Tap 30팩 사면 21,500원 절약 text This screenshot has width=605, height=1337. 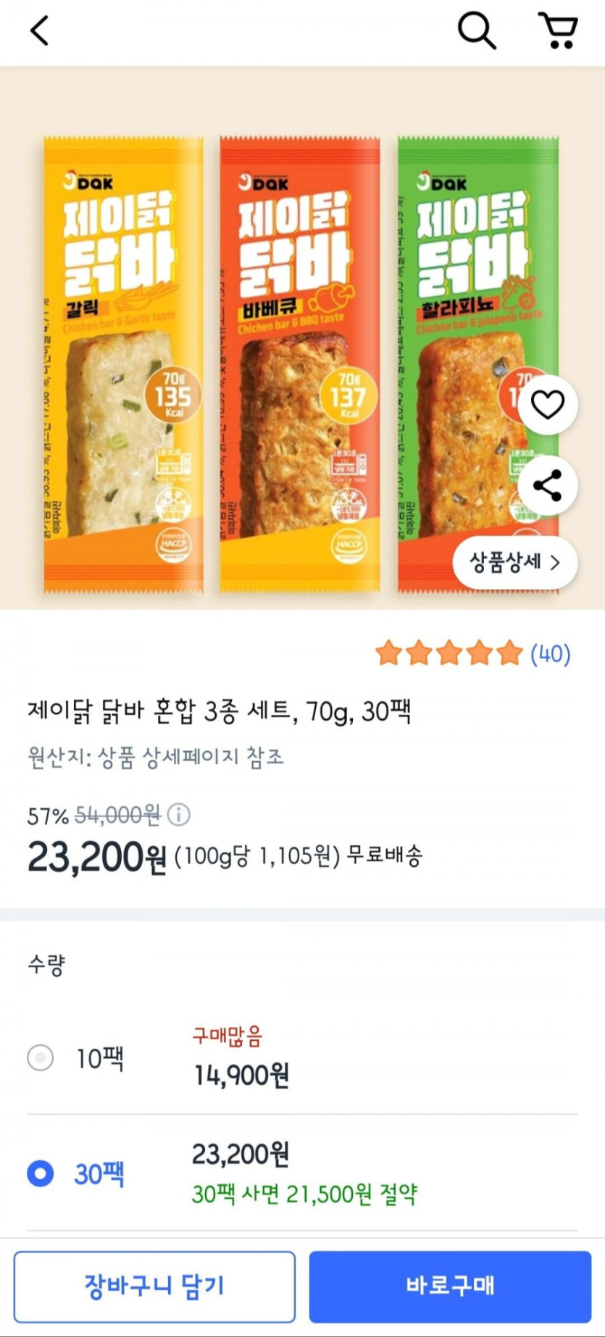point(304,1194)
